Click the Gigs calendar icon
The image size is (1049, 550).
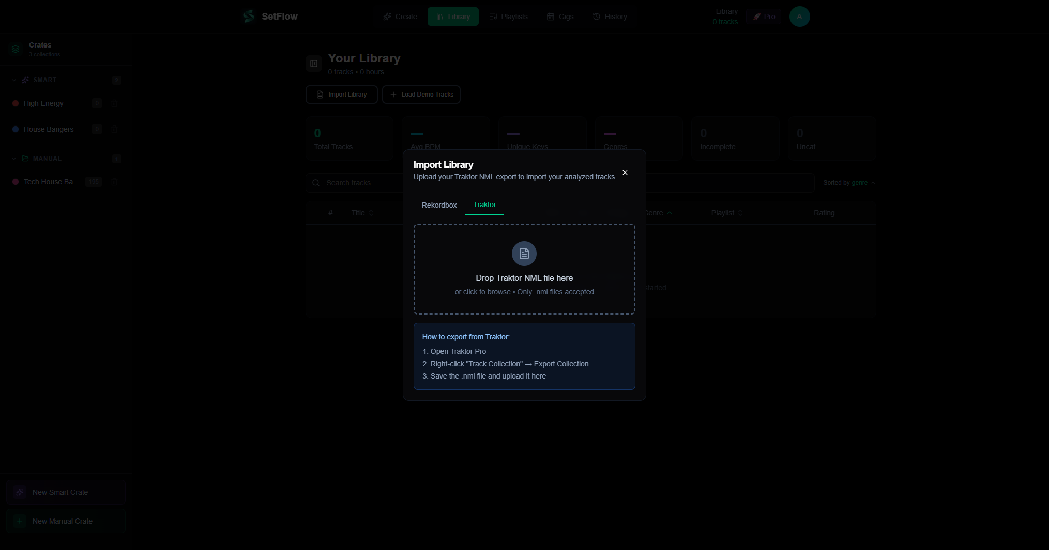550,17
